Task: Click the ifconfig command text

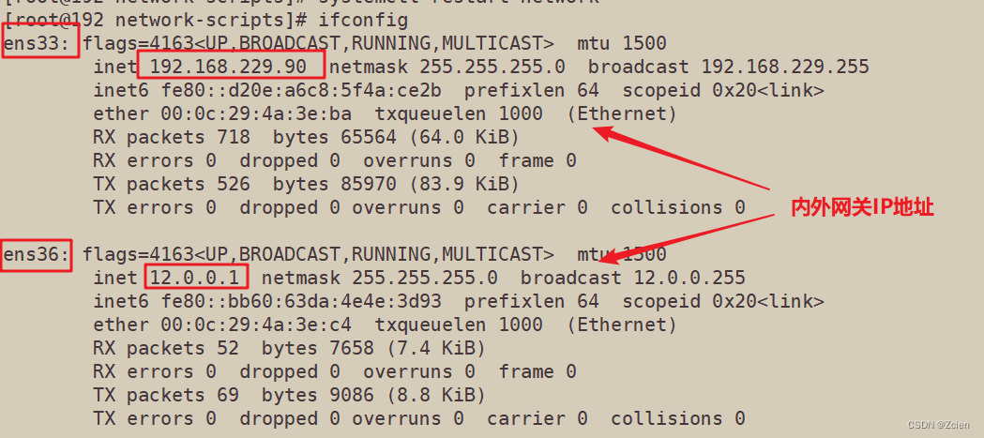Action: [x=363, y=20]
